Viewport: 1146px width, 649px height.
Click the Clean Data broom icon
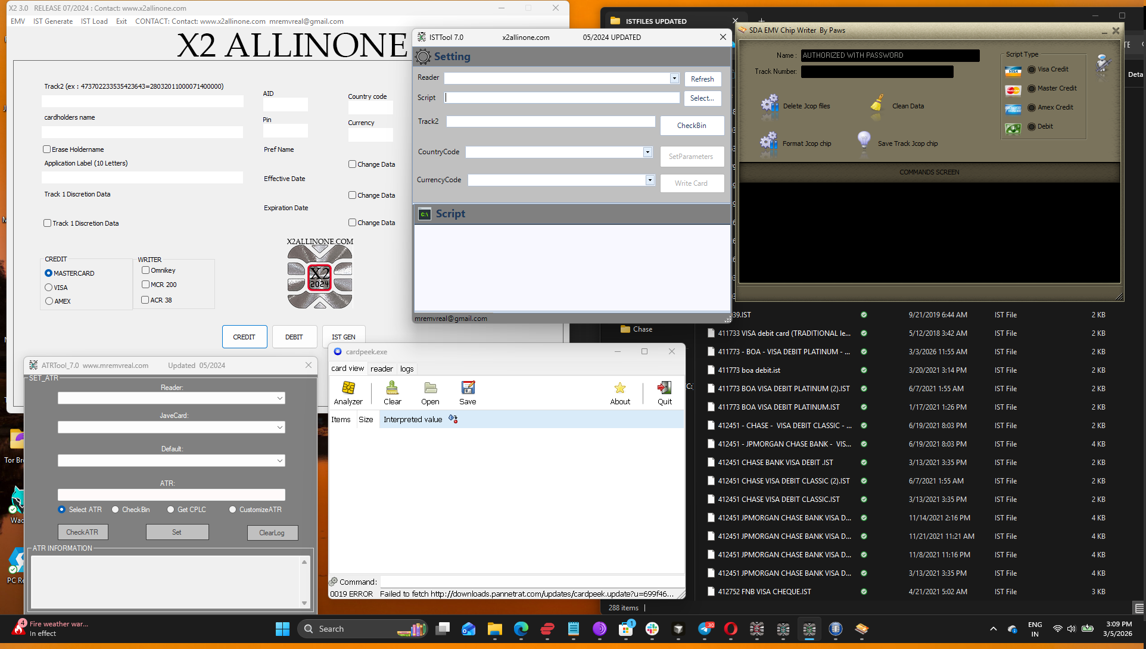pos(877,104)
